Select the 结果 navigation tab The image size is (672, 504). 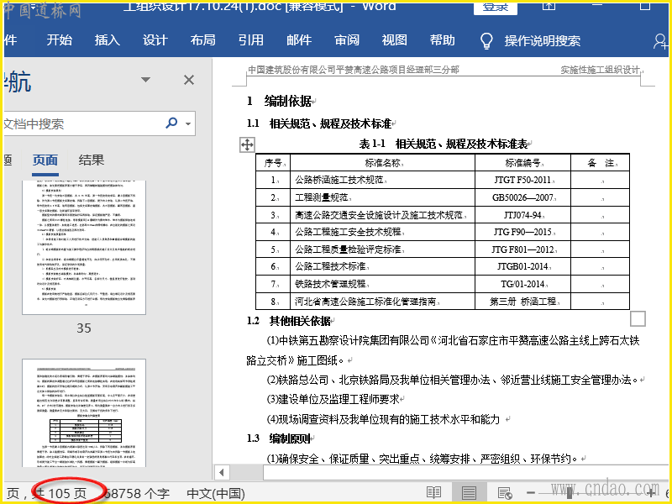[x=92, y=160]
